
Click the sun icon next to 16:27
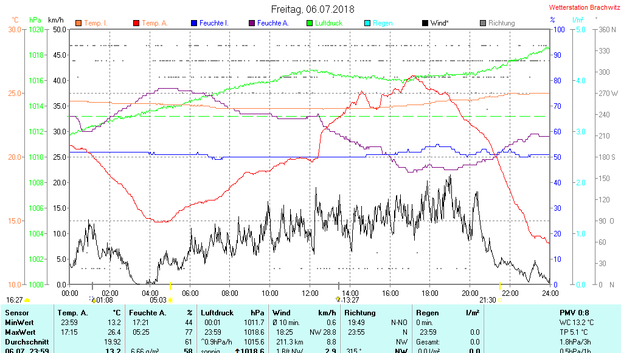pos(27,300)
